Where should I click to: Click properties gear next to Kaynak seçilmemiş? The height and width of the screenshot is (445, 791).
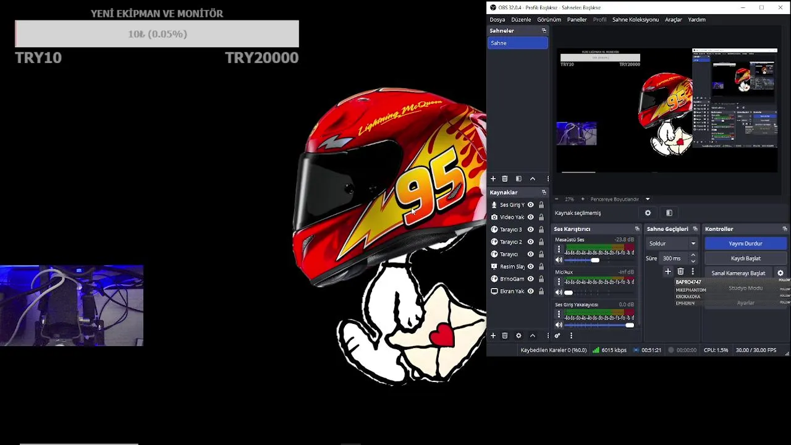[x=648, y=213]
